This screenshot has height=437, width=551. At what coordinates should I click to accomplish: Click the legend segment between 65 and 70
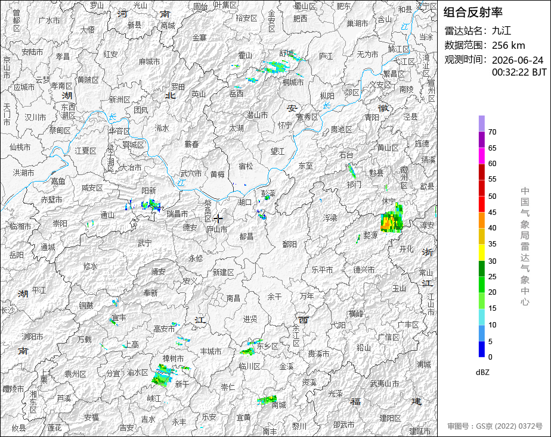click(481, 139)
